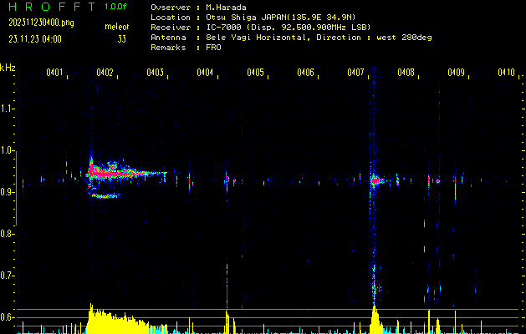Click the 0404 time marker
Image resolution: width=526 pixels, height=334 pixels.
(205, 73)
